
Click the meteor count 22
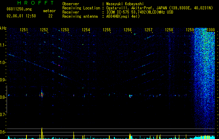[50, 16]
